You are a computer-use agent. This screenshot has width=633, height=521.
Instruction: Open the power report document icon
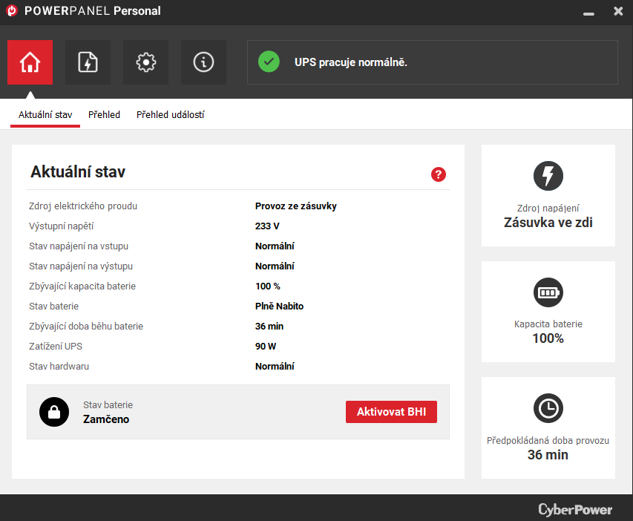point(88,62)
